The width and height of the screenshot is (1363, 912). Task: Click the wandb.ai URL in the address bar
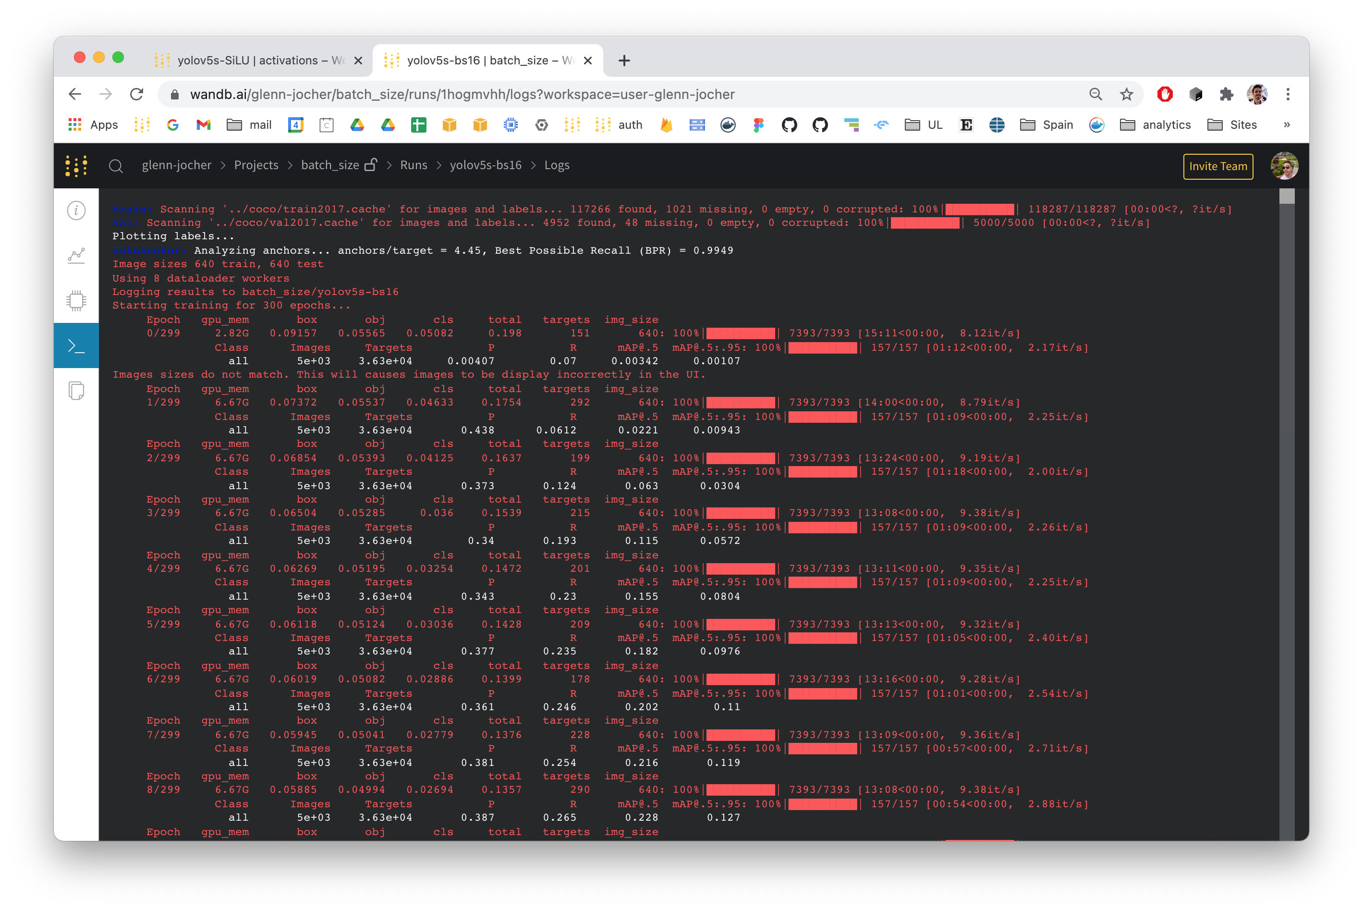[462, 94]
